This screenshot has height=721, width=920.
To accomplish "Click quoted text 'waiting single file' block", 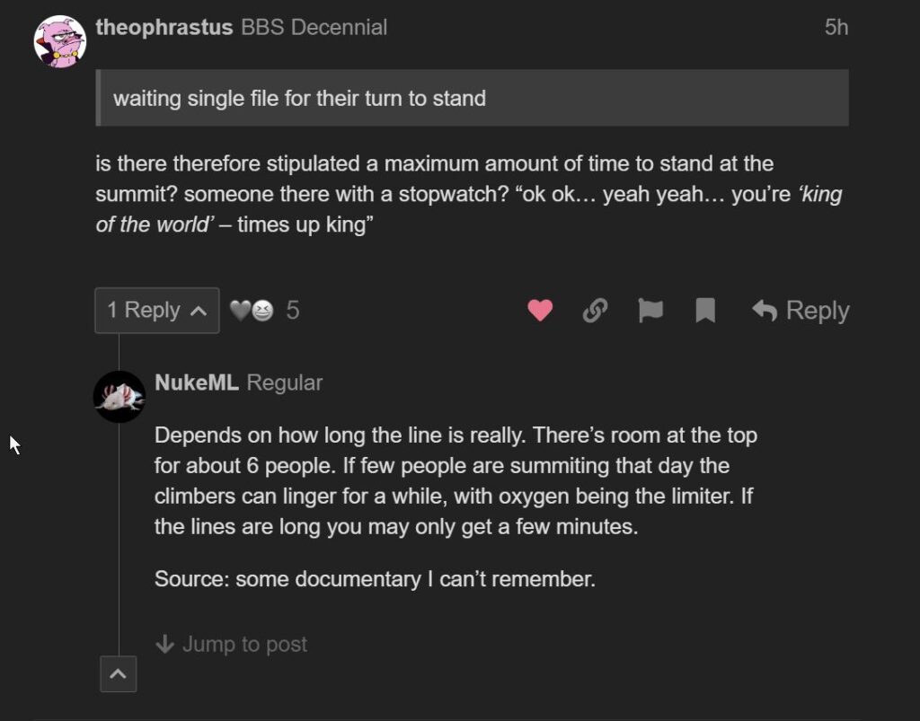I will [299, 98].
